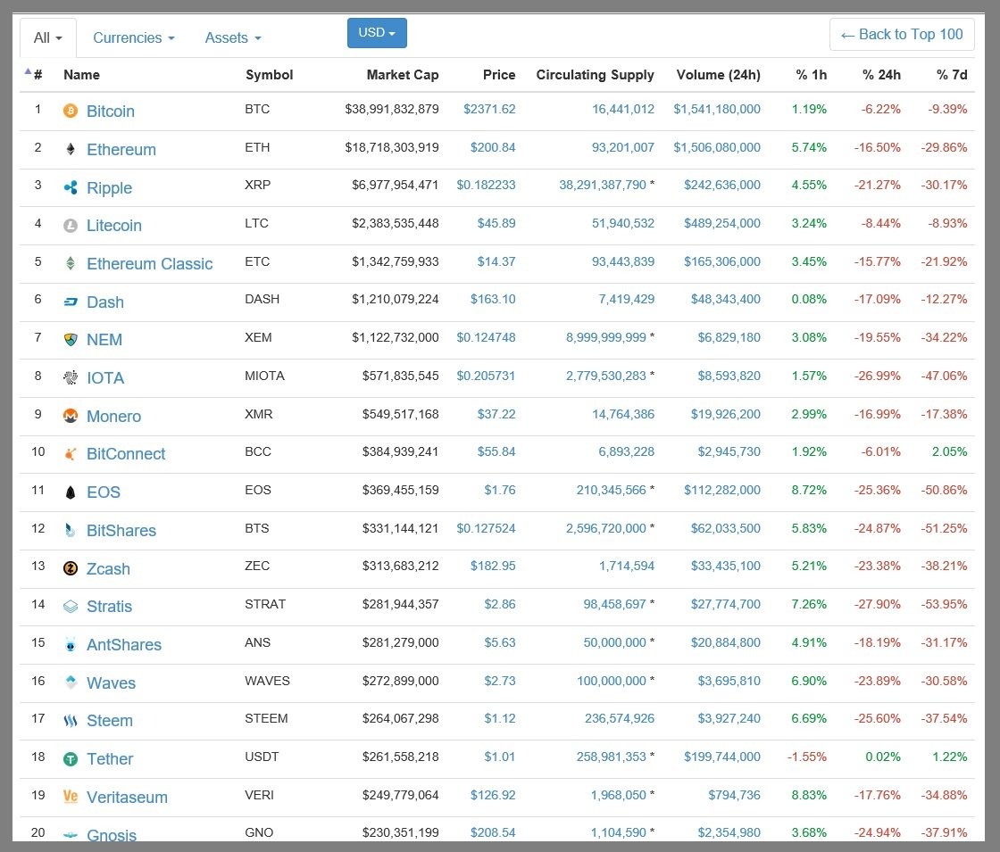1000x852 pixels.
Task: Click the Veritaseum Ve logo icon
Action: pyautogui.click(x=71, y=797)
